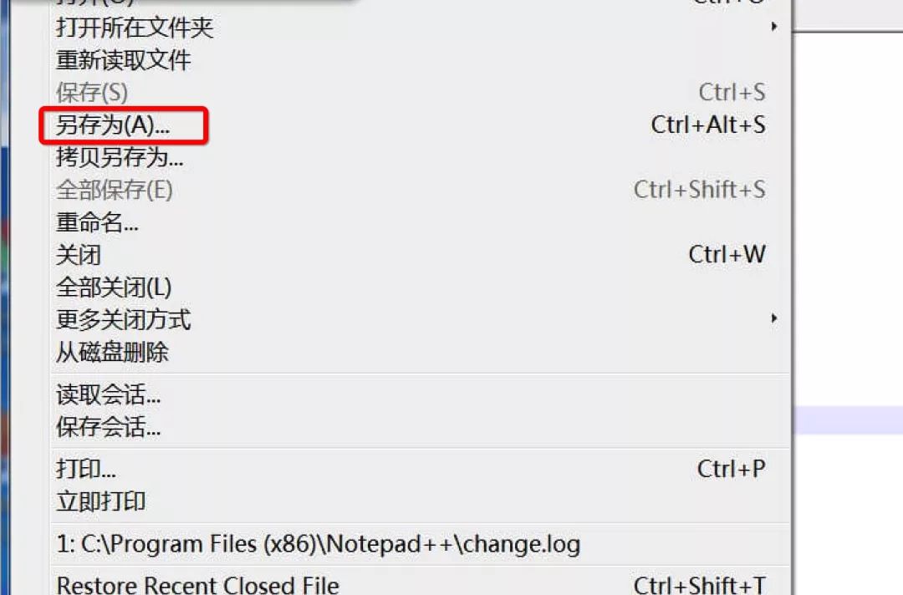Screen dimensions: 903x595
Task: Click the highlighted editor line at right
Action: (x=849, y=420)
